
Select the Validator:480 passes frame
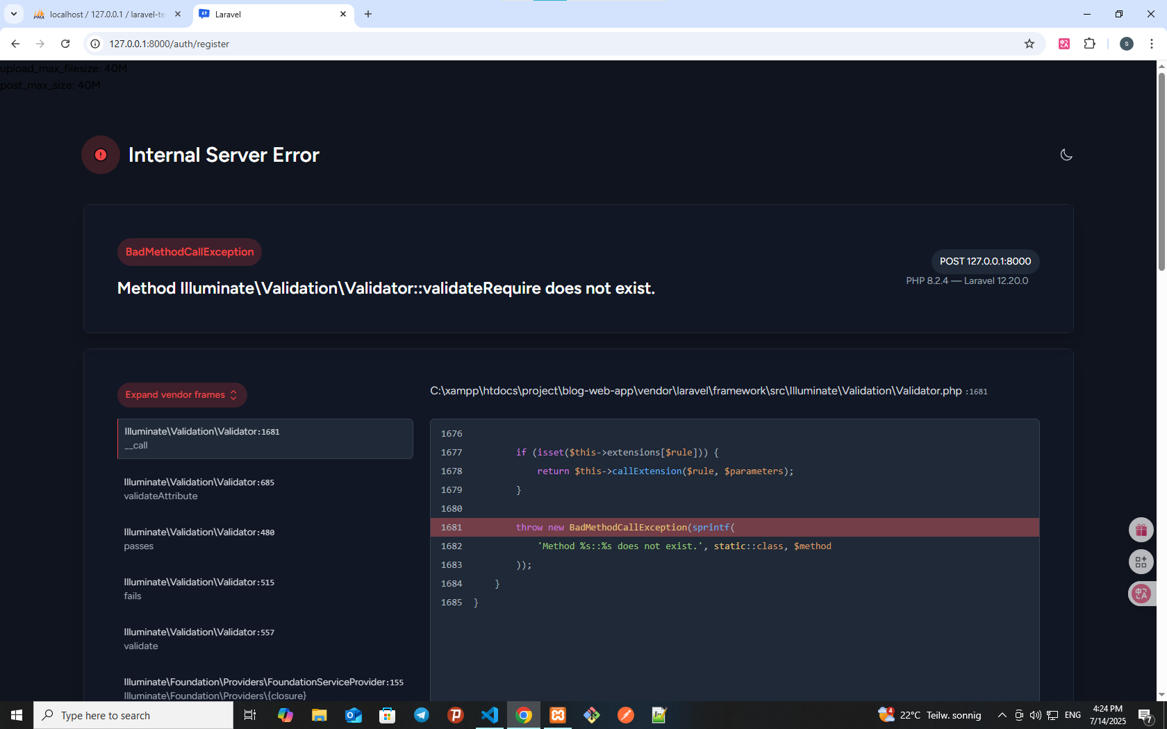(x=265, y=539)
